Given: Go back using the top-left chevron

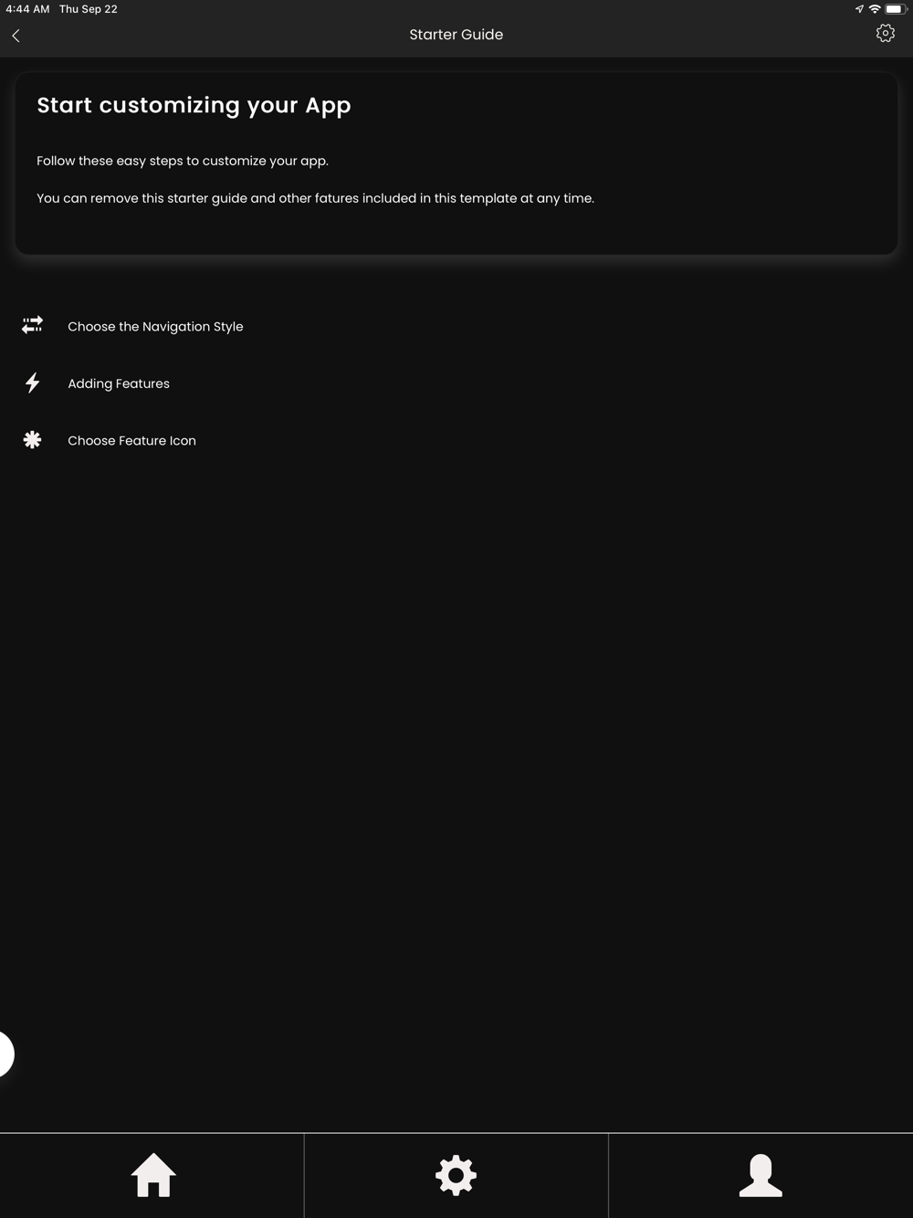Looking at the screenshot, I should click(x=16, y=36).
